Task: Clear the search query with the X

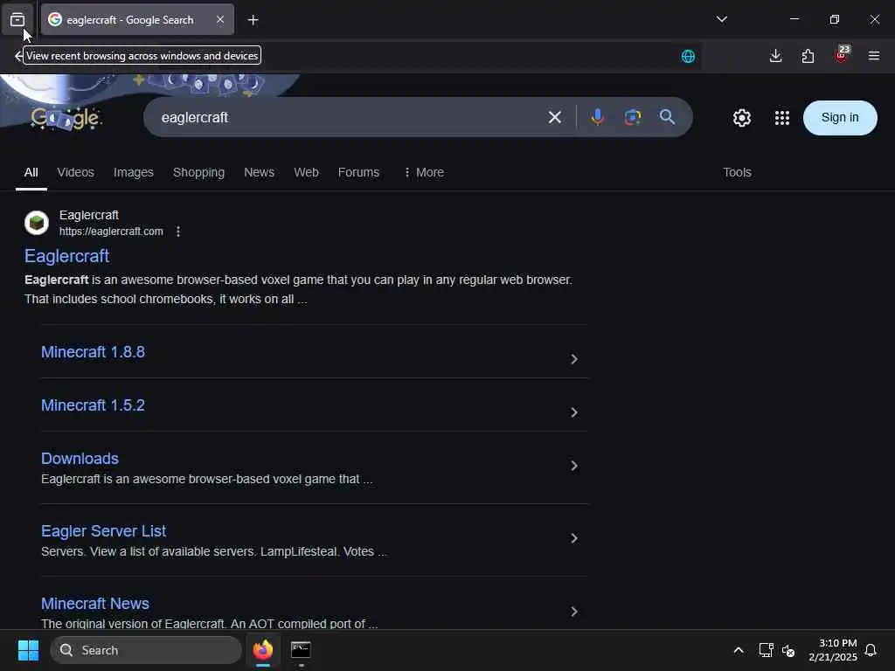Action: (555, 118)
